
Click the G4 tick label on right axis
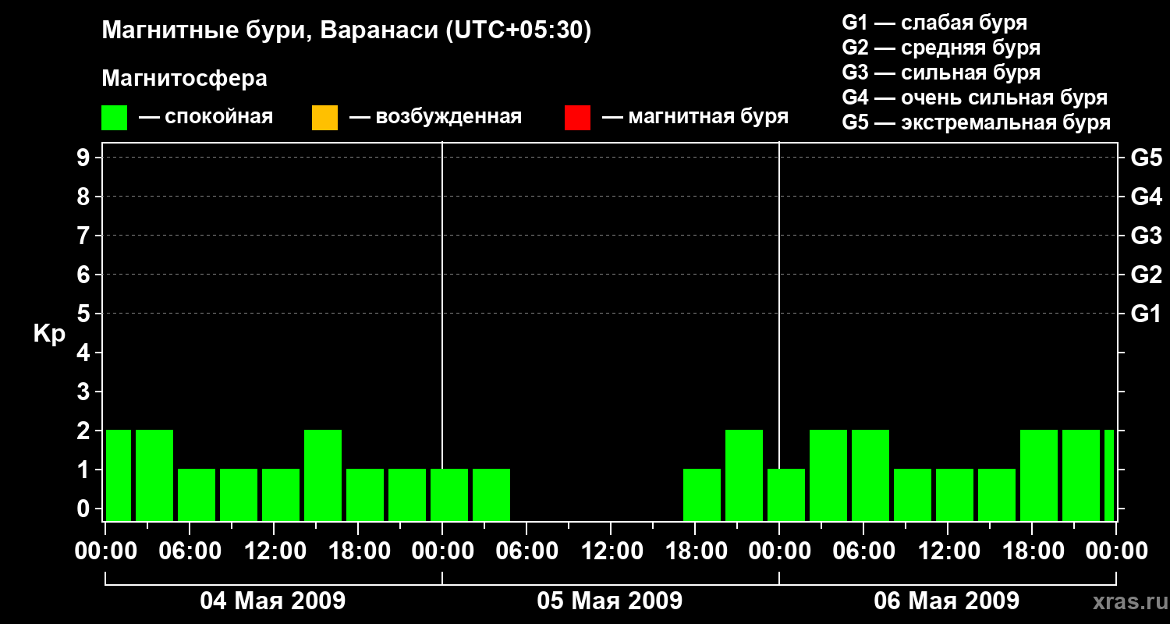[1146, 197]
